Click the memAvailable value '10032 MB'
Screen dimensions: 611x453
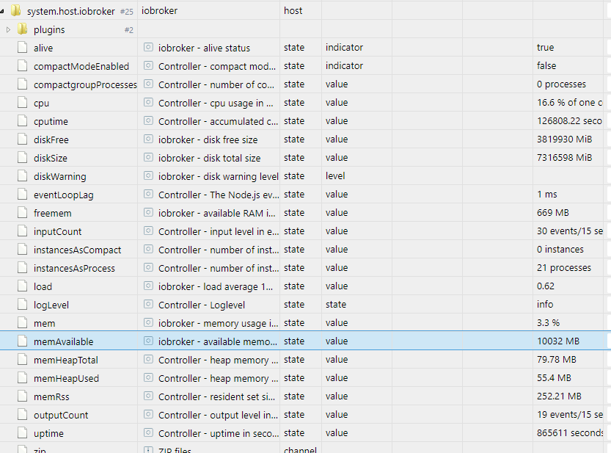pos(558,341)
